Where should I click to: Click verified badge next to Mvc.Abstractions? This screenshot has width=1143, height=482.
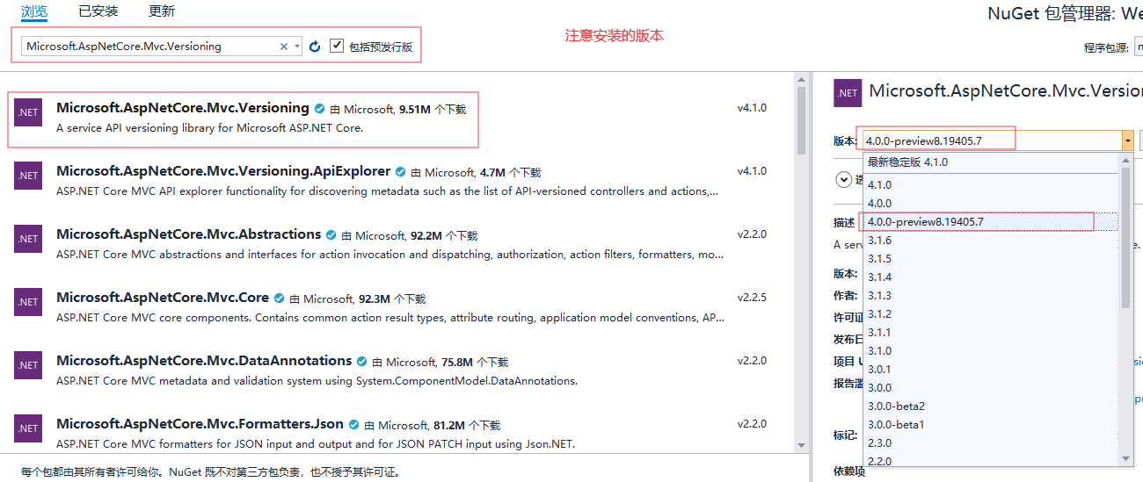[x=331, y=235]
